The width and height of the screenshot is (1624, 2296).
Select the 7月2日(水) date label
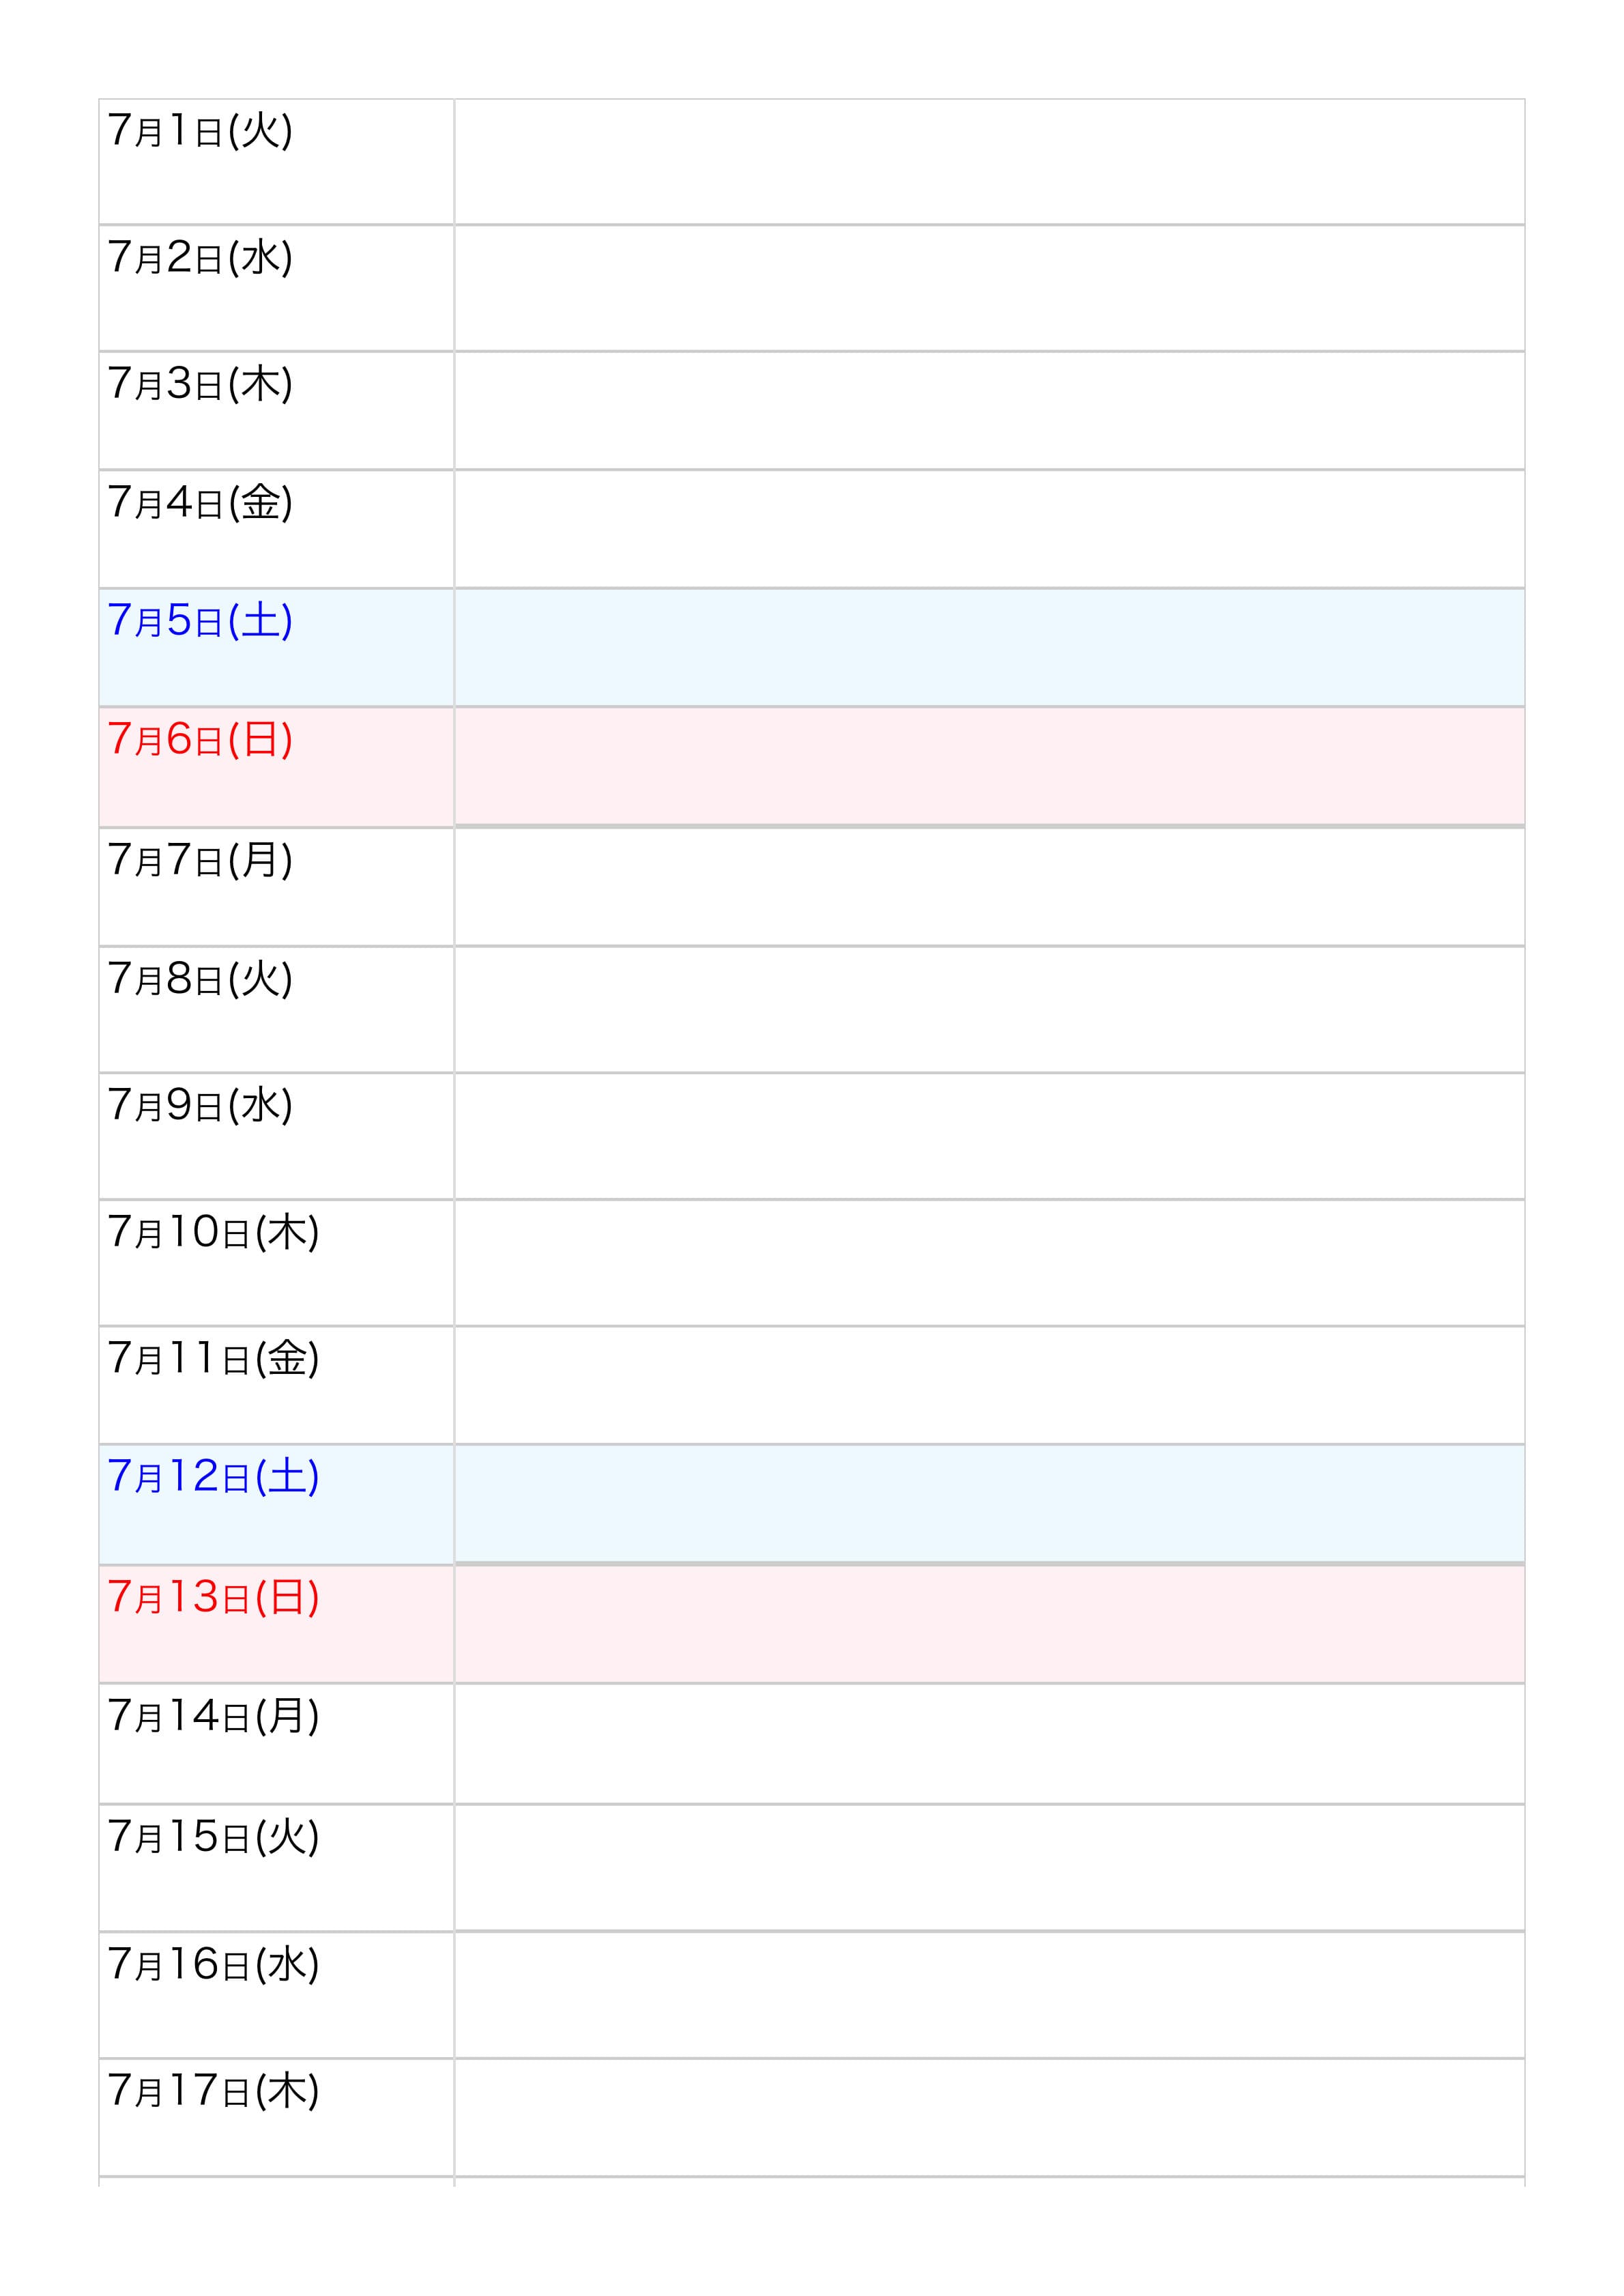coord(200,258)
